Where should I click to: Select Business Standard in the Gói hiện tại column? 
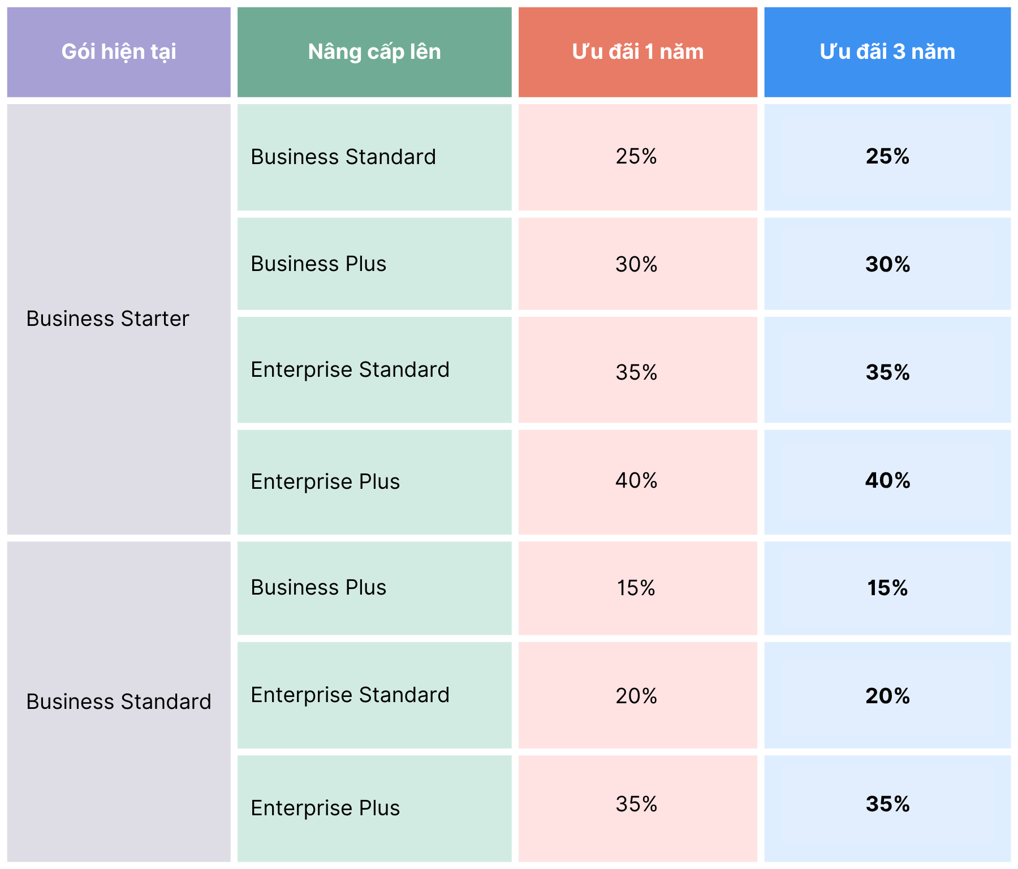[x=119, y=702]
